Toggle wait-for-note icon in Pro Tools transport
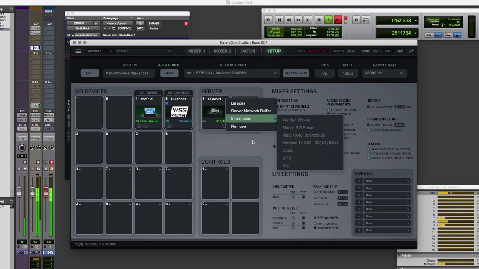Image resolution: width=479 pixels, height=269 pixels. coord(429,35)
